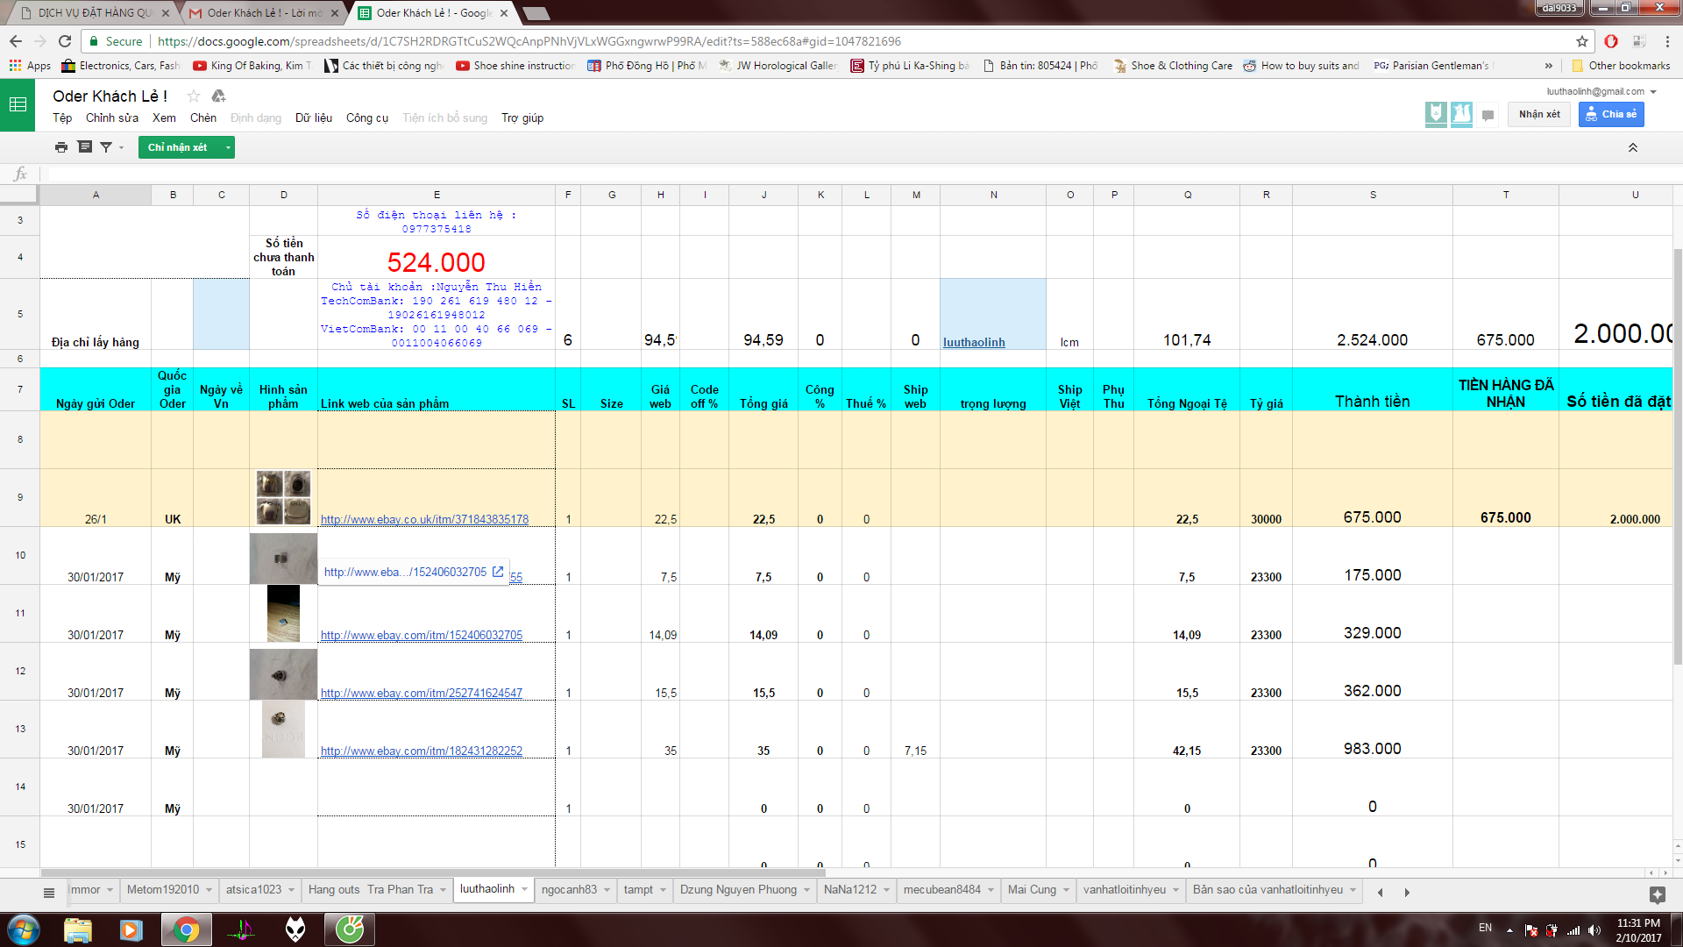Click the print icon in toolbar
Viewport: 1683px width, 947px height.
coord(60,147)
